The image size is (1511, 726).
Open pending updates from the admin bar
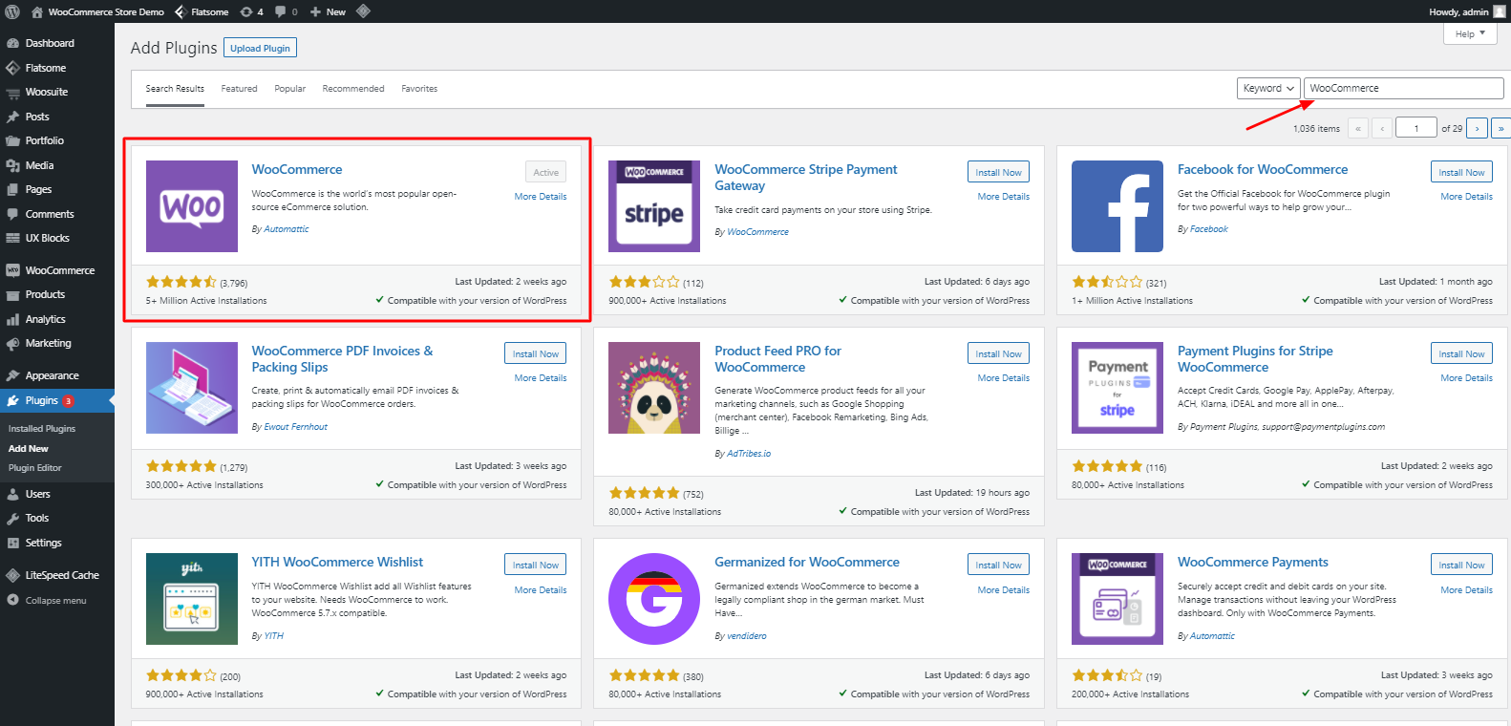252,11
